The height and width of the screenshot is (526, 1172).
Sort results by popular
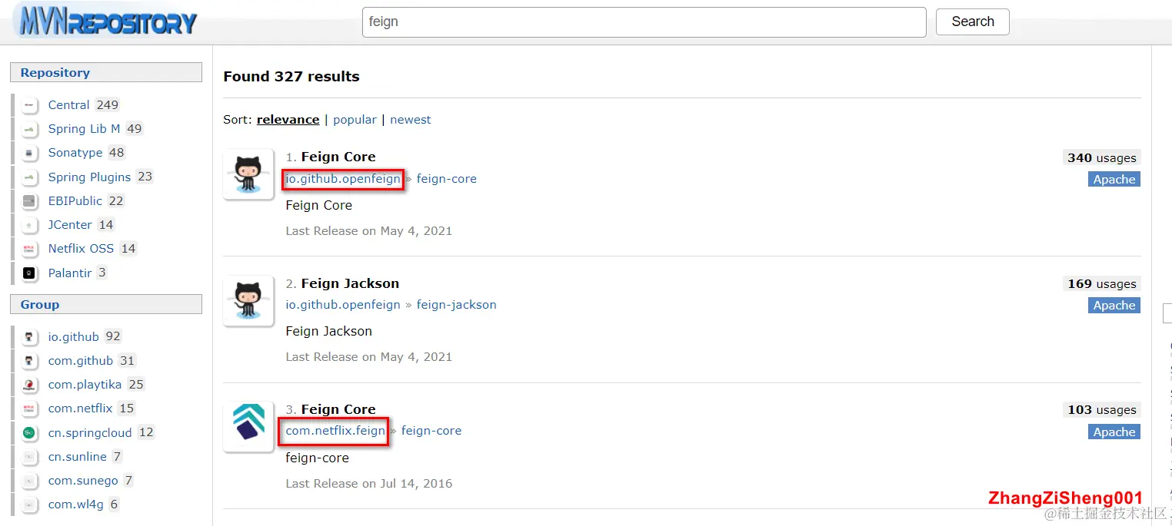(355, 120)
